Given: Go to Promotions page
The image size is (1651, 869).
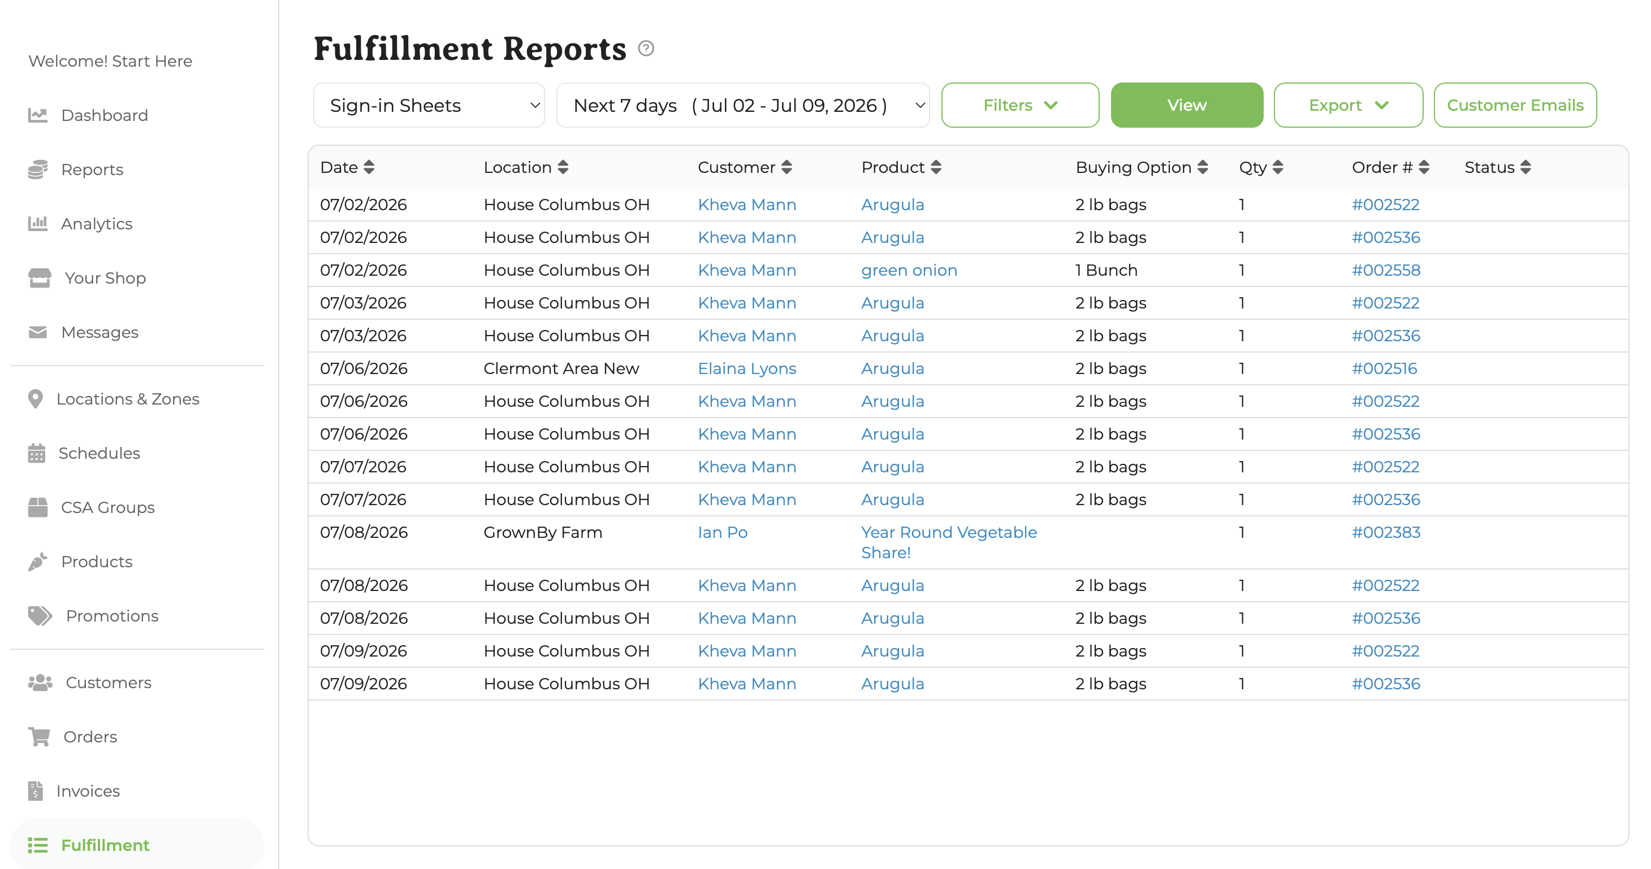Looking at the screenshot, I should (112, 616).
